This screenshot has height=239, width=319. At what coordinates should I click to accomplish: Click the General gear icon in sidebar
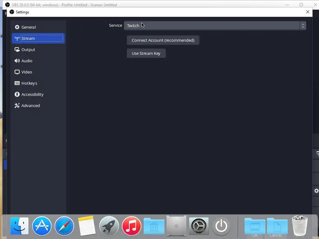[17, 27]
